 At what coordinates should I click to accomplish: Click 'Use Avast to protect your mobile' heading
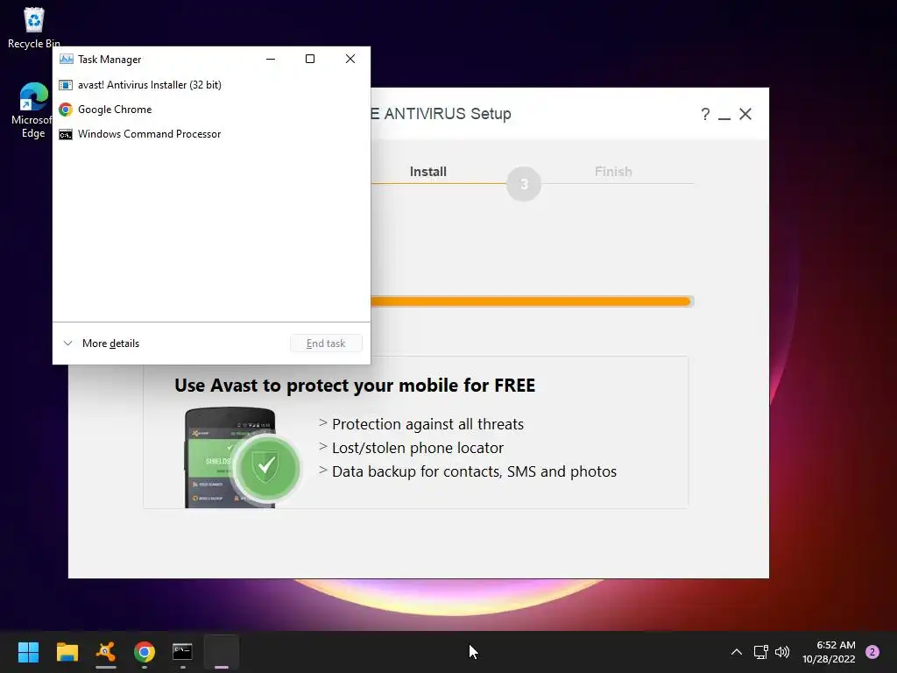point(355,386)
